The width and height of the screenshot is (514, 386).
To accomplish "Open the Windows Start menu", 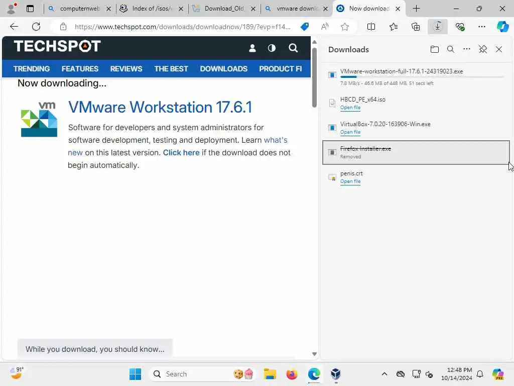I will pos(135,374).
